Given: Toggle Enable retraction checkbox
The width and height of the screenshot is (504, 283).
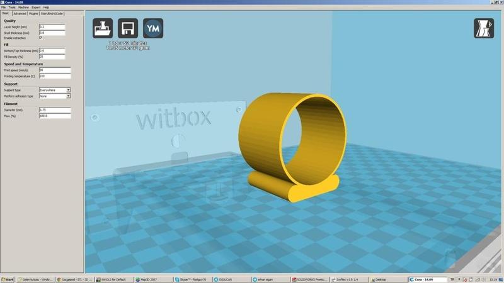Looking at the screenshot, I should pos(41,38).
